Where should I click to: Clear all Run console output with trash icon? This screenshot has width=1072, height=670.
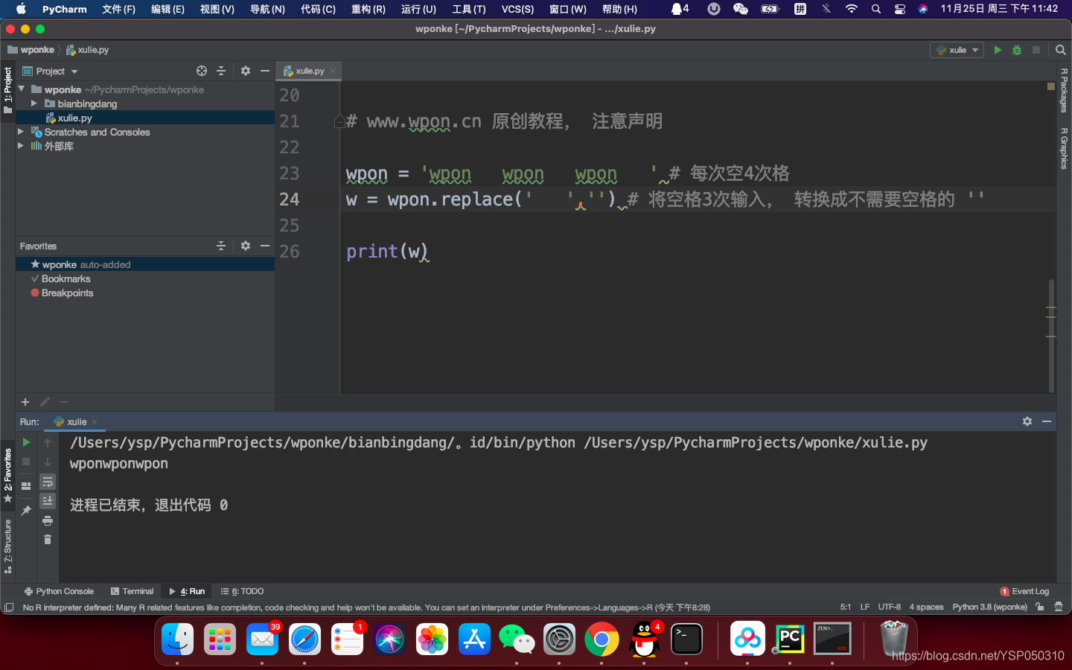(x=48, y=540)
